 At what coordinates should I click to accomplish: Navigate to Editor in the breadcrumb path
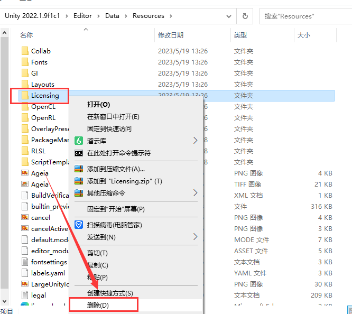pos(82,16)
